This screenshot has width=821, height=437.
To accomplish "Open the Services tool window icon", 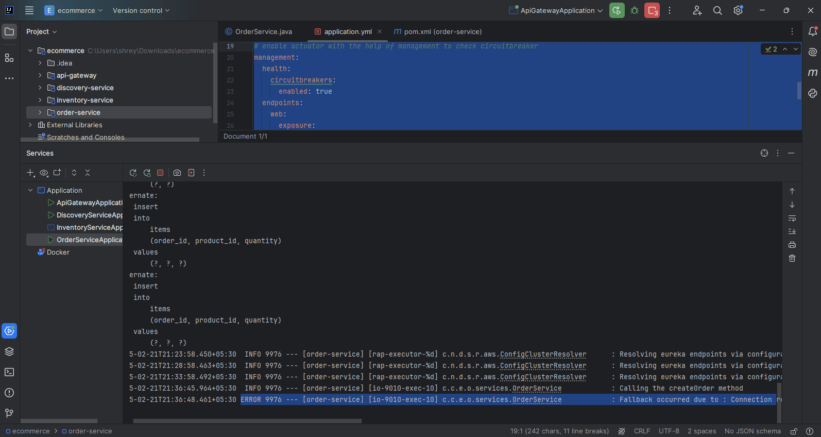I will coord(9,331).
